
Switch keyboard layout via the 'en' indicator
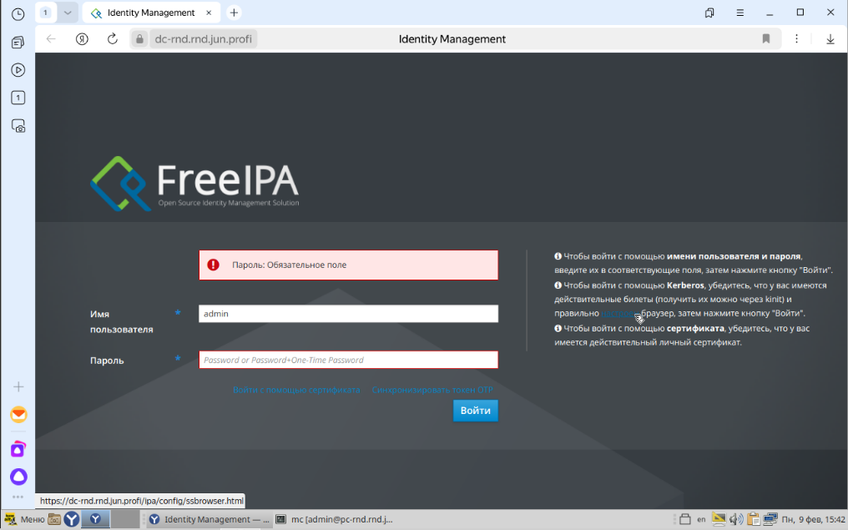click(701, 518)
